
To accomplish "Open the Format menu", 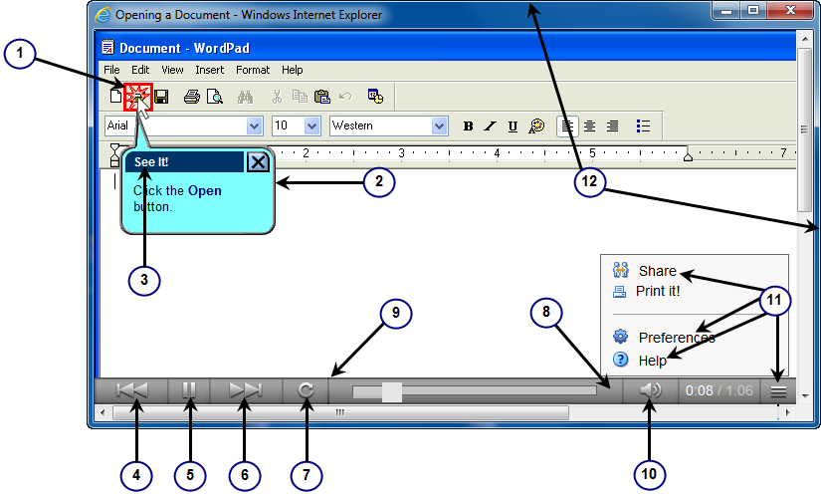I will point(253,70).
